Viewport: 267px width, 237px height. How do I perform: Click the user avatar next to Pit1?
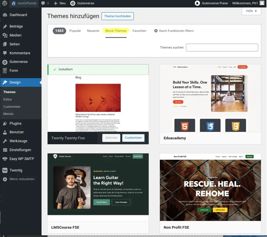(262, 3)
